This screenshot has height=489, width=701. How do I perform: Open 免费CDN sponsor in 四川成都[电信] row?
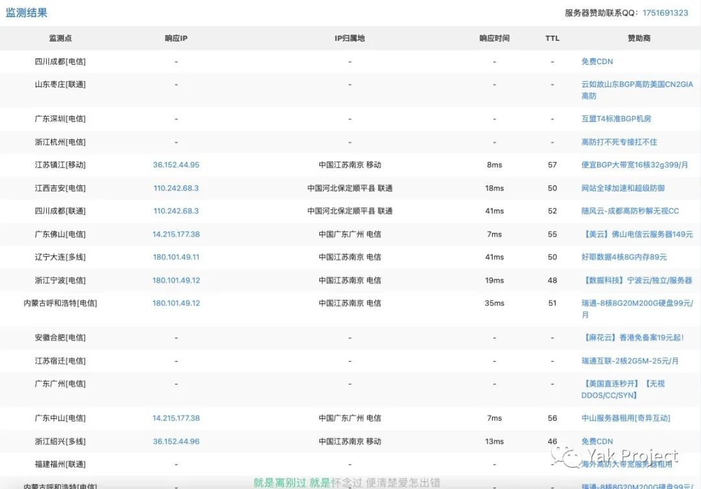(x=597, y=62)
